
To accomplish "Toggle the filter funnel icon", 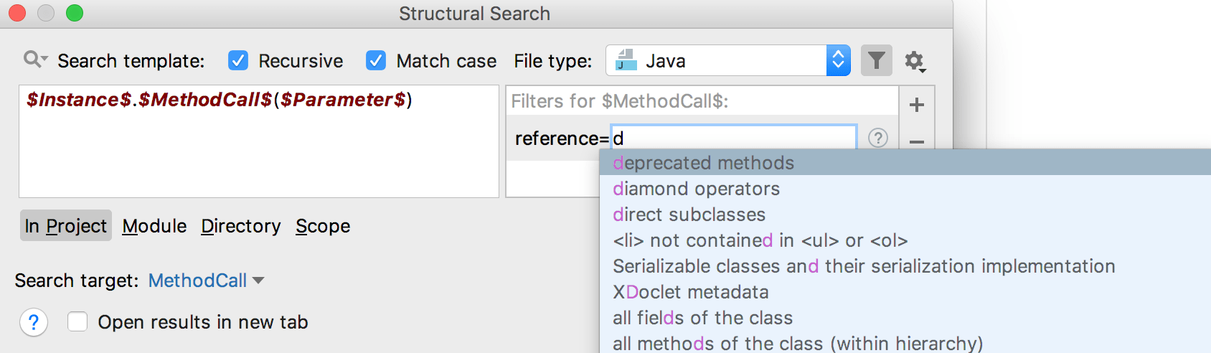I will (876, 61).
